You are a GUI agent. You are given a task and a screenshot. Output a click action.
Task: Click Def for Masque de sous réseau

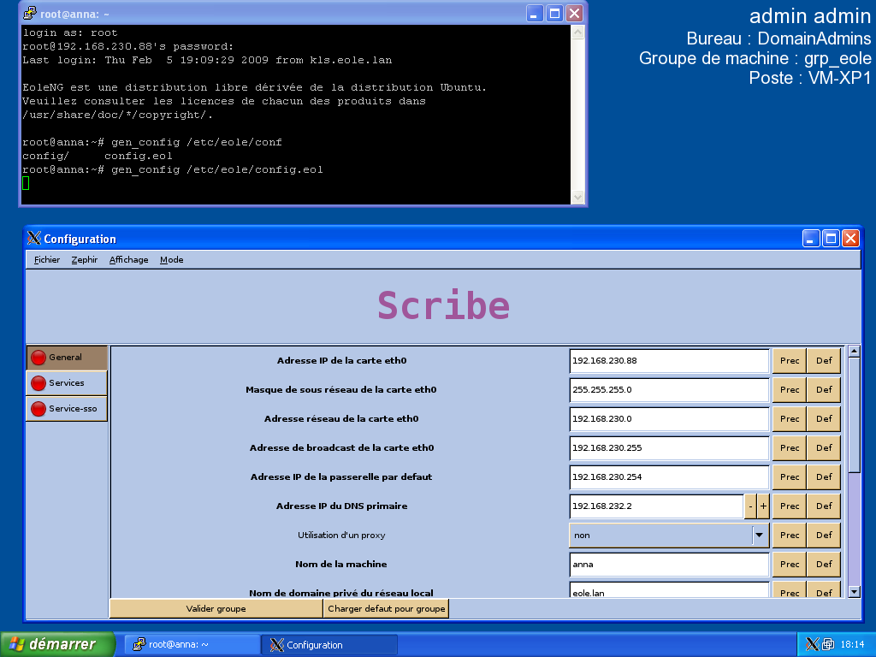824,390
